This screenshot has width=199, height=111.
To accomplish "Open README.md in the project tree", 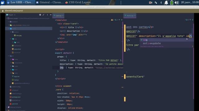I will pyautogui.click(x=15, y=101).
